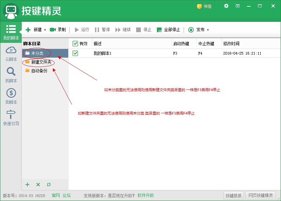Open the 卖脚本 sell script panel
This screenshot has height=201, width=281.
click(11, 96)
